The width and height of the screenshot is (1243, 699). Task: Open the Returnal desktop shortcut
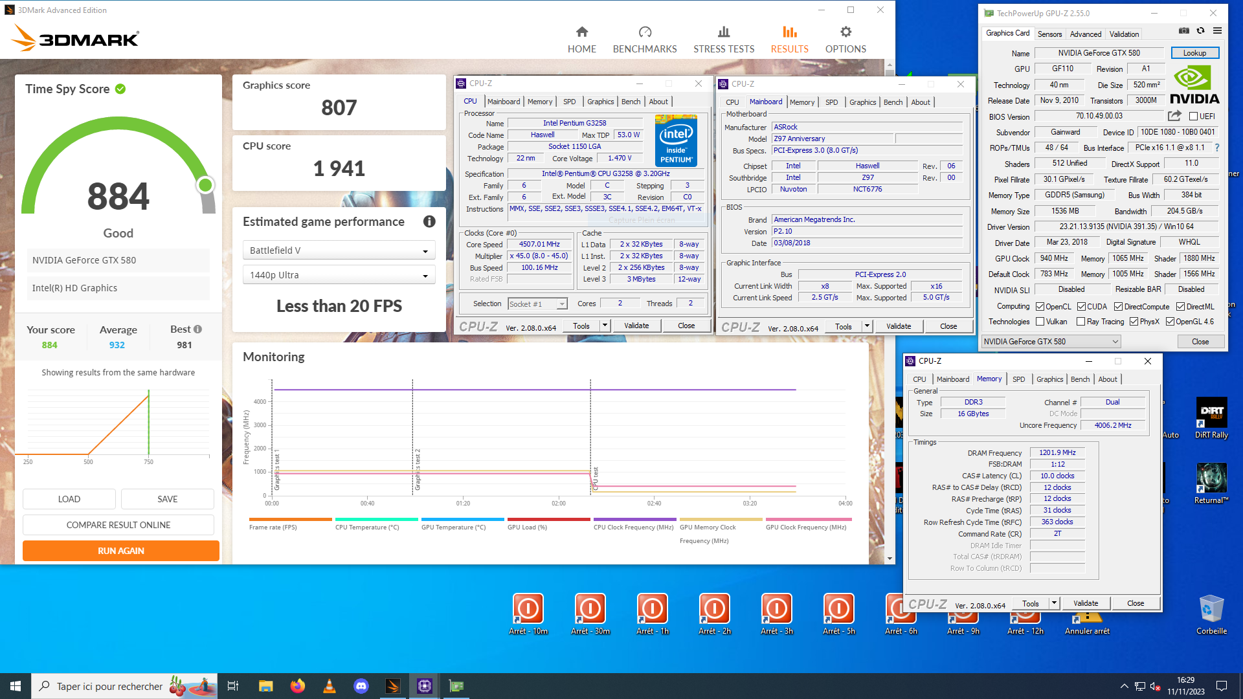click(x=1211, y=483)
